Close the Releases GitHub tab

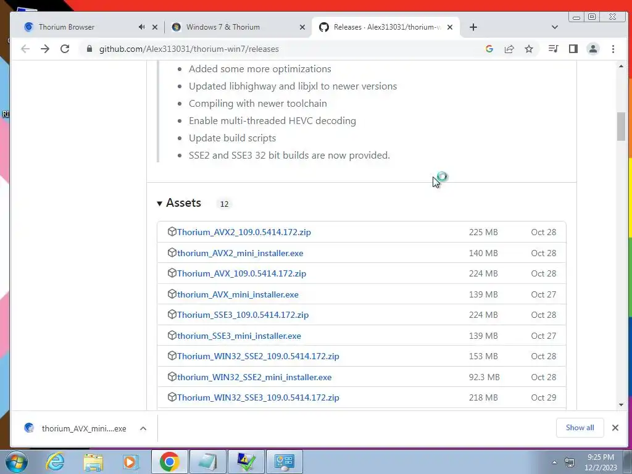click(450, 27)
